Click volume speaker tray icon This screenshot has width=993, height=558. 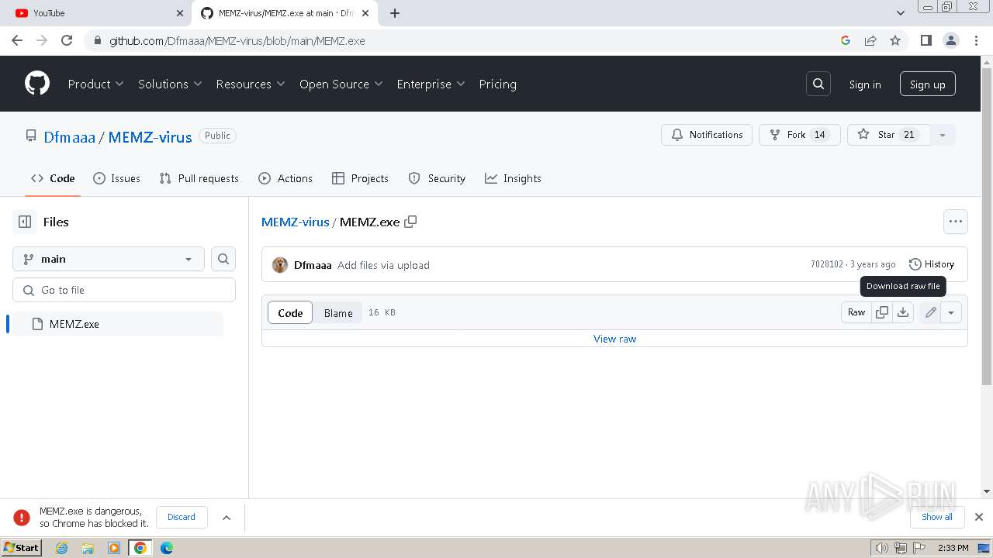point(882,548)
